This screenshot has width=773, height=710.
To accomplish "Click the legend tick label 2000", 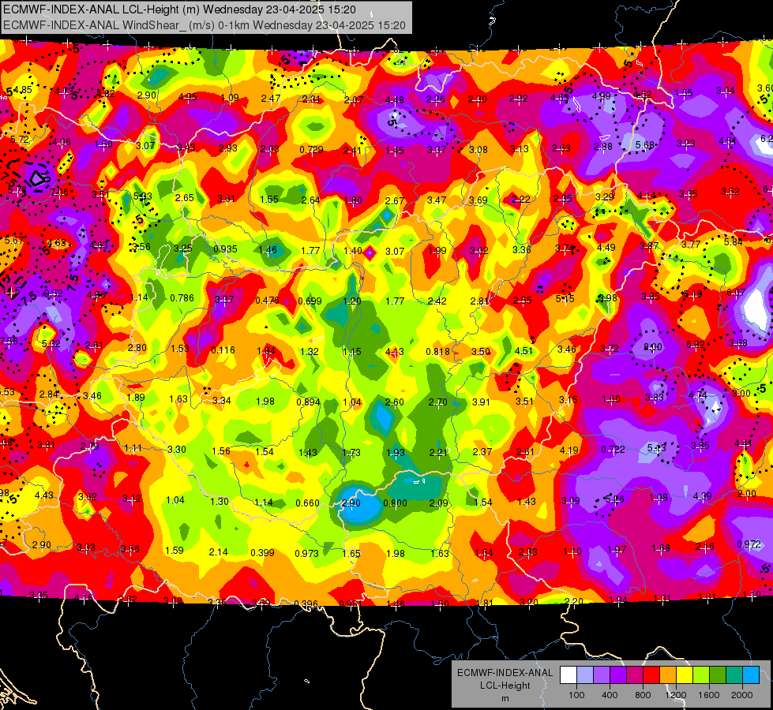I will point(742,695).
